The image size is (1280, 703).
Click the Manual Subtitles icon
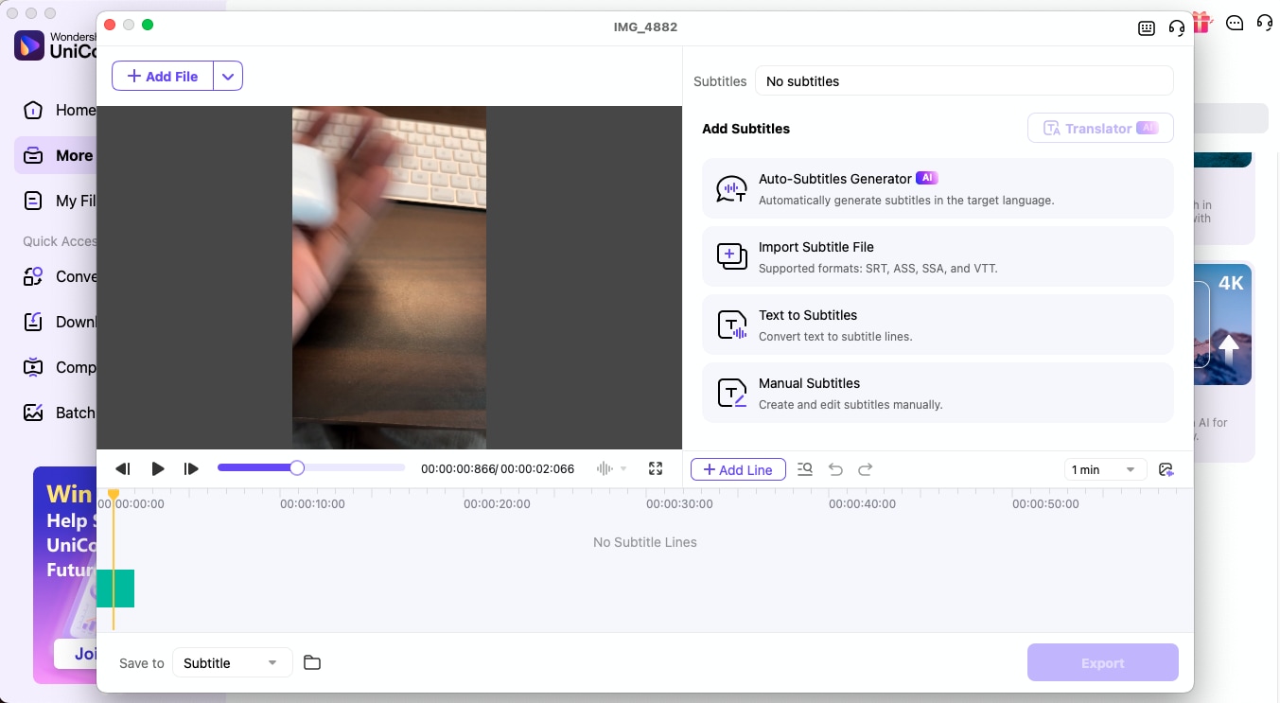click(x=731, y=393)
